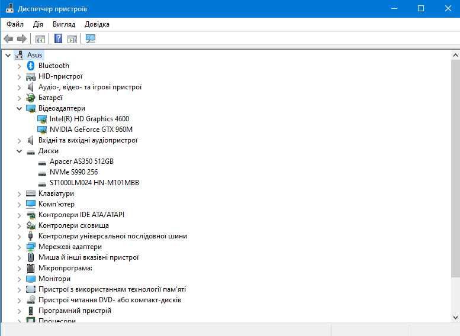Image resolution: width=460 pixels, height=336 pixels.
Task: Open the Вигляд menu
Action: click(64, 24)
